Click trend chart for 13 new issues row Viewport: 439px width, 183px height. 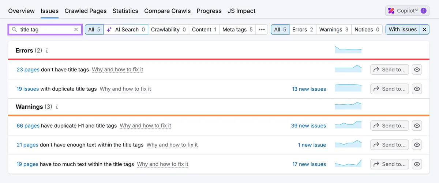[x=348, y=88]
